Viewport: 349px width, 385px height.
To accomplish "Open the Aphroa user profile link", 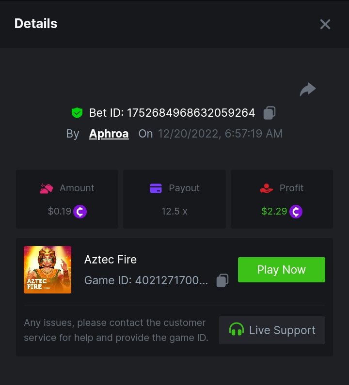I will (x=109, y=134).
